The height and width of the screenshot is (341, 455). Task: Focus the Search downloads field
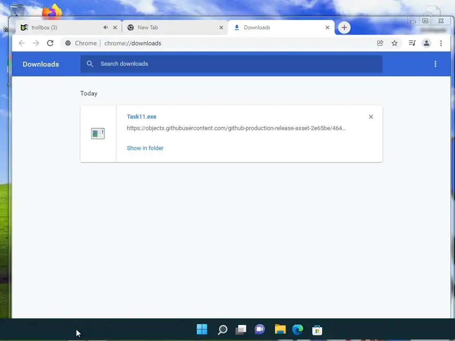click(x=231, y=64)
